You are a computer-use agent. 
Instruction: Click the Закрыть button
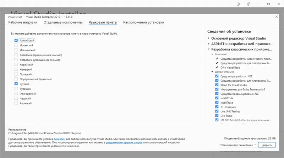pyautogui.click(x=267, y=145)
